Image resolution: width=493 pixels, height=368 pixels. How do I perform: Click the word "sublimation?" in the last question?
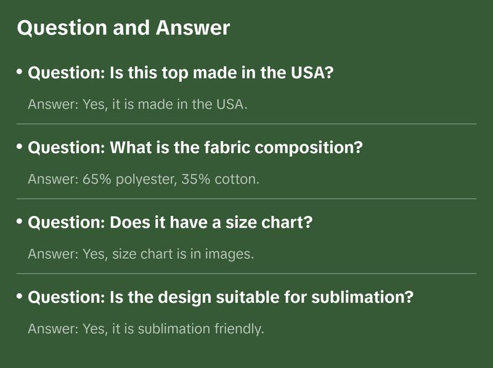[370, 297]
